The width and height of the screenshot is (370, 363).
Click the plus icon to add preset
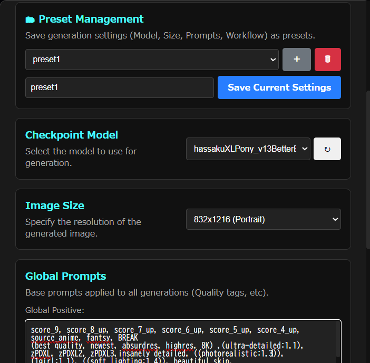(x=297, y=60)
